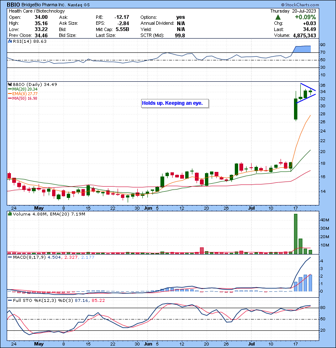Screen dimensions: 336x348
Task: Click the Mkt Cap value 5.55B
Action: tap(122, 29)
